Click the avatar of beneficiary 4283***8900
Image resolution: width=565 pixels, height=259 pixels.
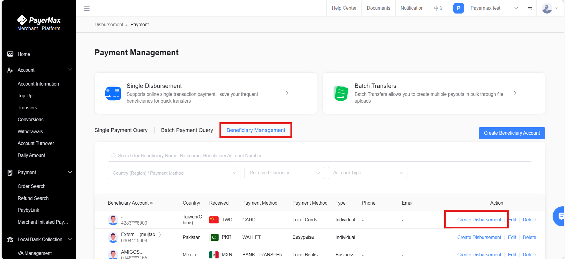point(113,220)
